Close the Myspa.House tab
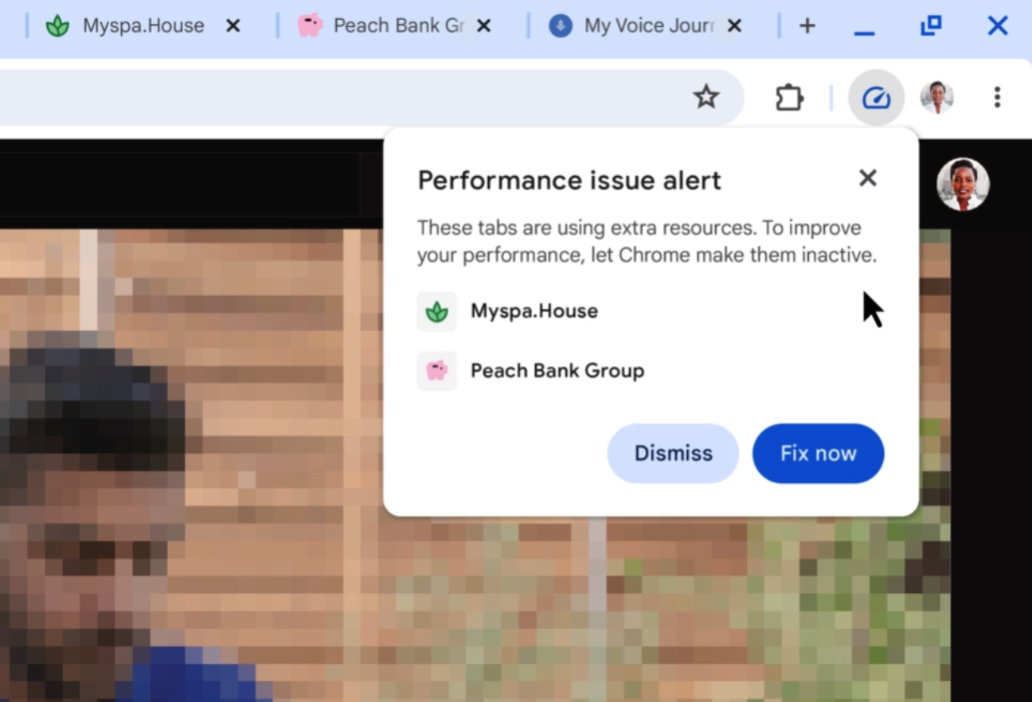The image size is (1032, 702). point(233,26)
